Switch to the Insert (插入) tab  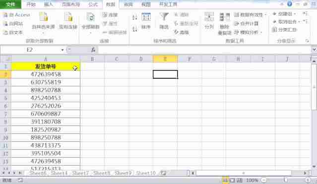49,4
